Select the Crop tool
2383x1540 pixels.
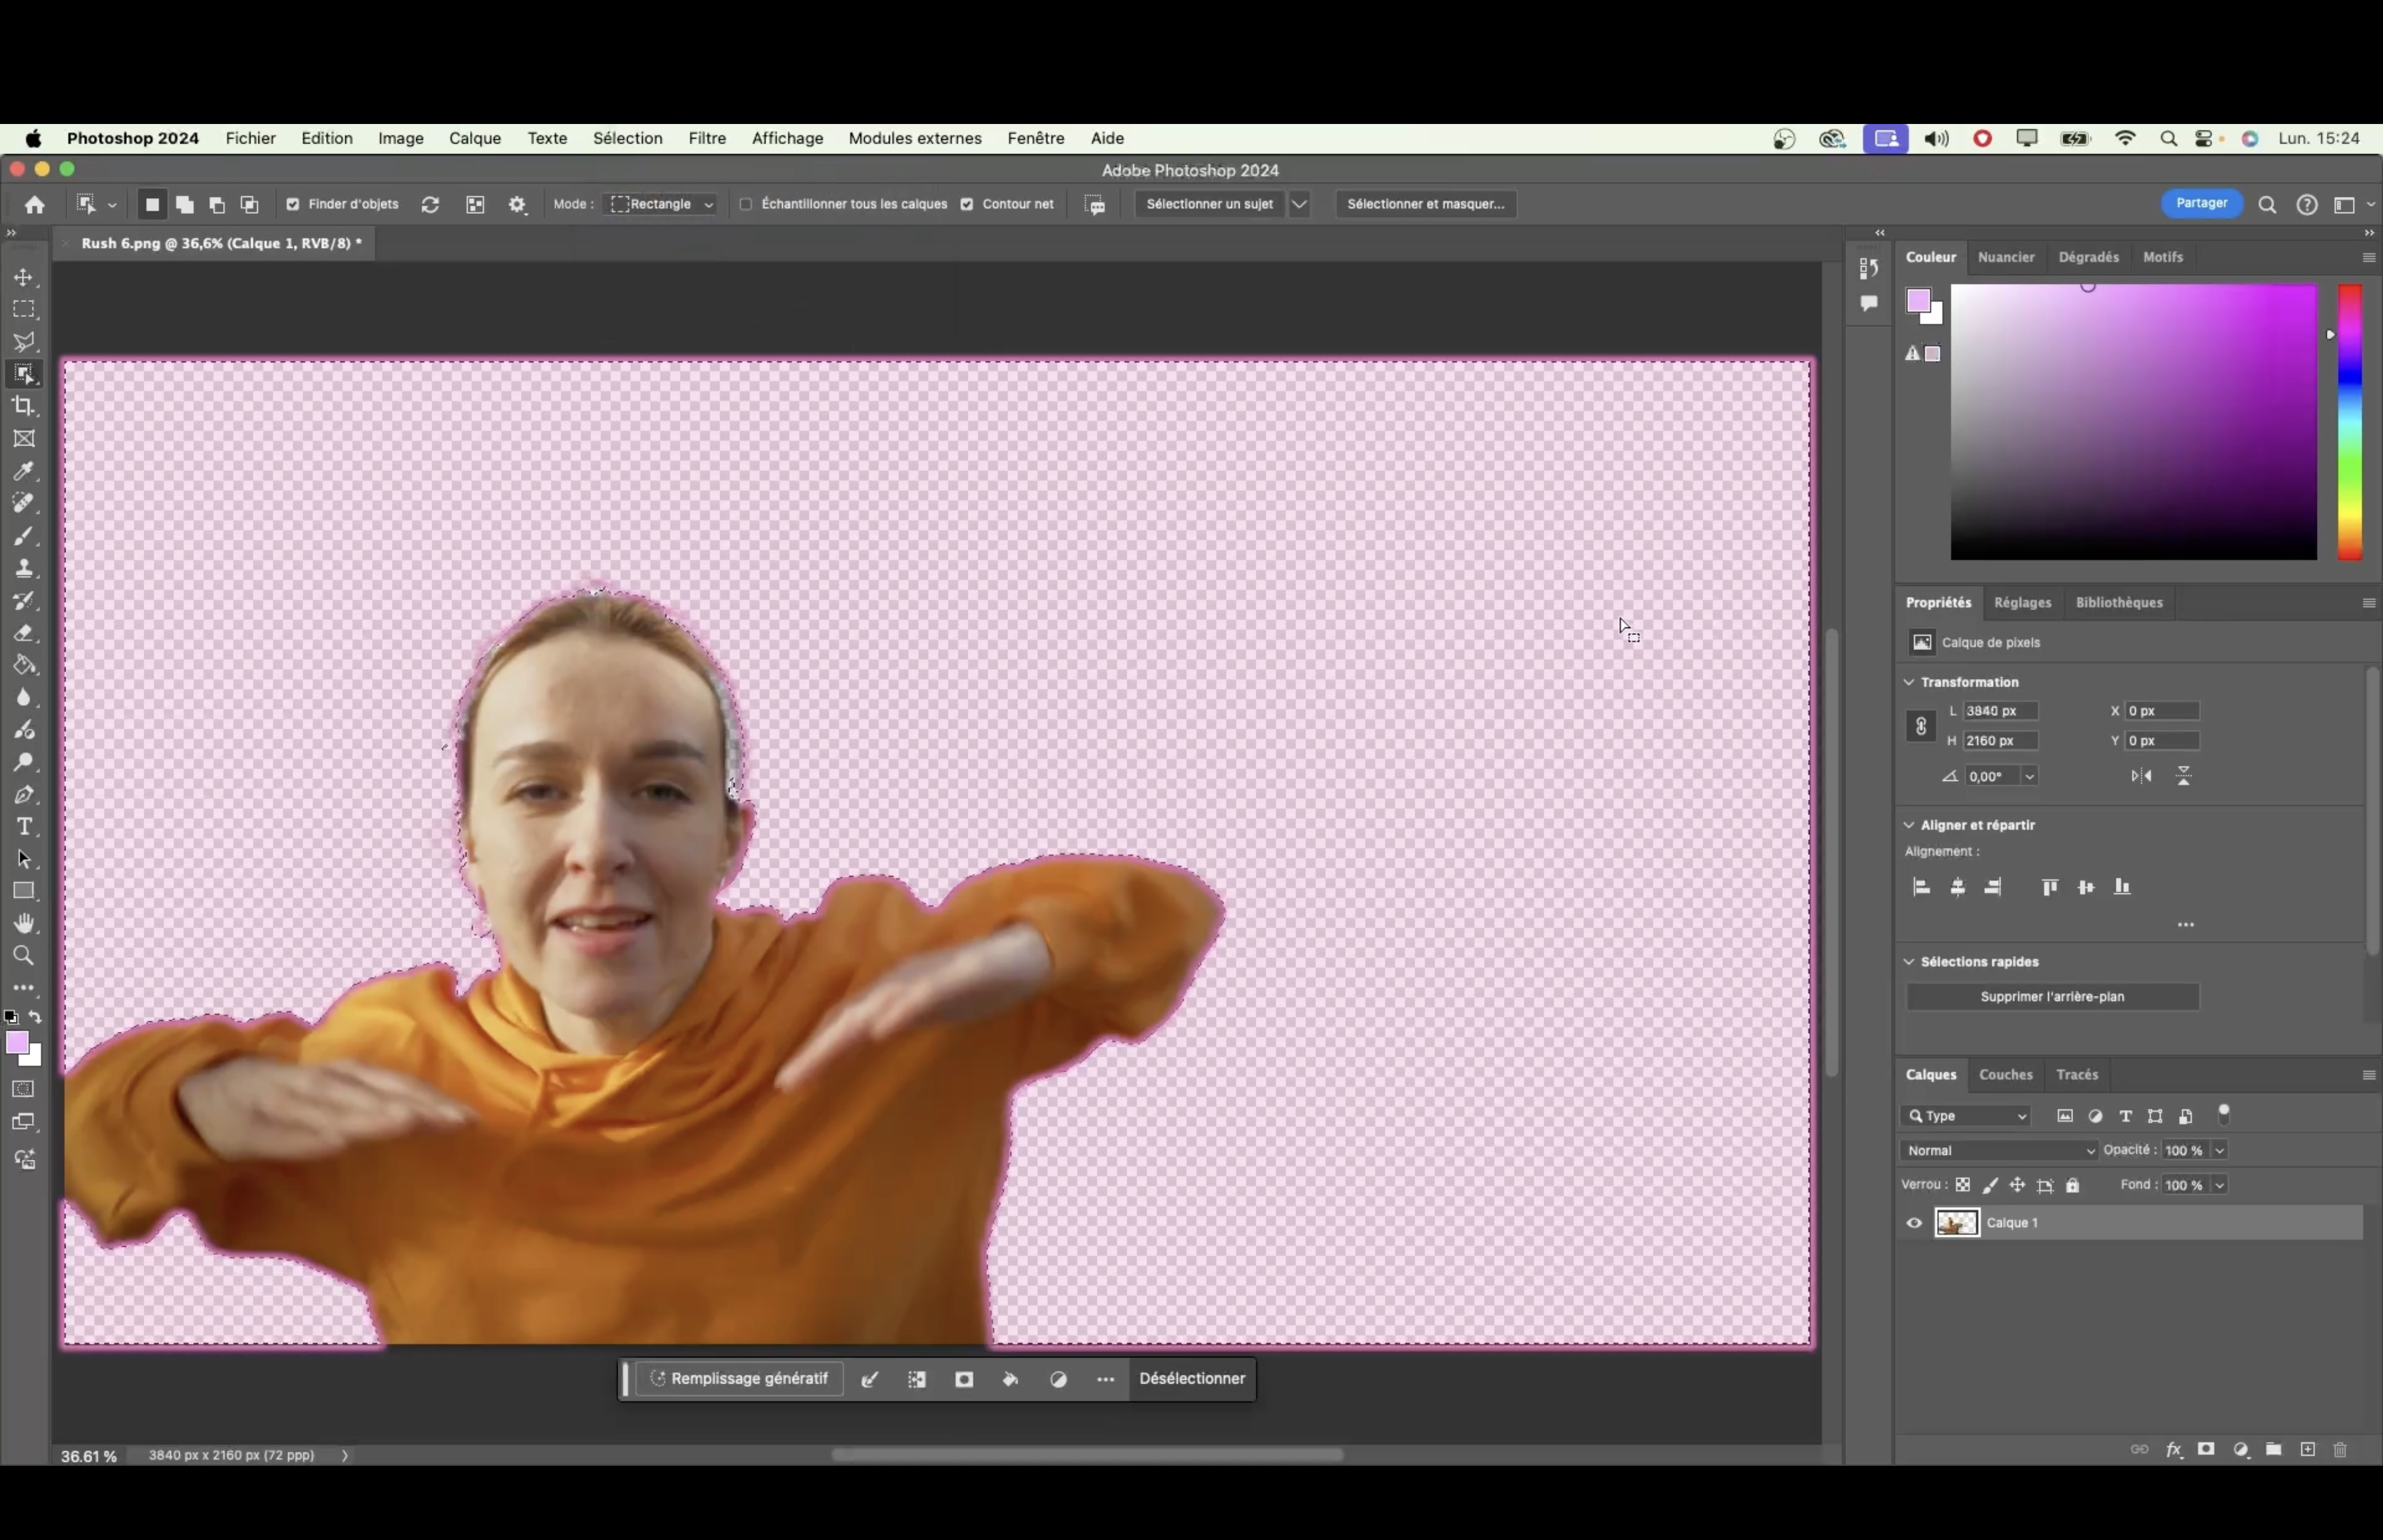point(24,406)
